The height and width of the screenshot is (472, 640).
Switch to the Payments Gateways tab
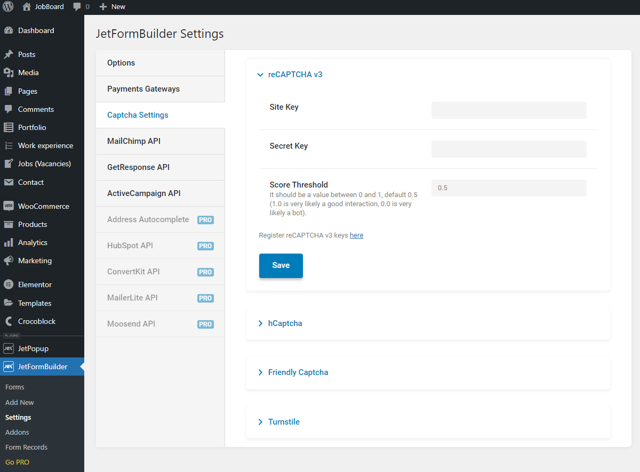coord(143,89)
